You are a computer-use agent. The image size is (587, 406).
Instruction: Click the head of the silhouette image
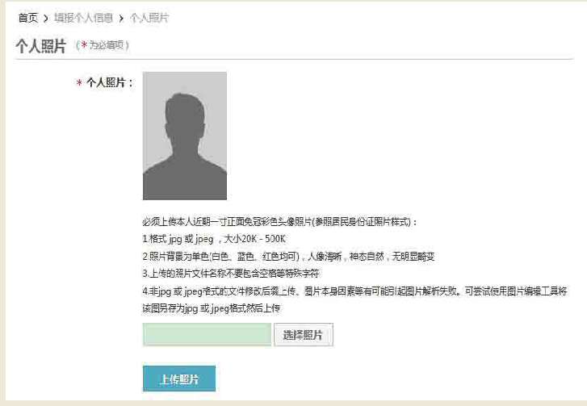tap(185, 114)
